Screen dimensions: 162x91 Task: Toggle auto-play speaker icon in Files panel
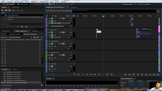pos(26,27)
